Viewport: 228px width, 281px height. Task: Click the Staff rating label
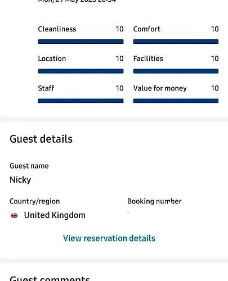point(46,88)
